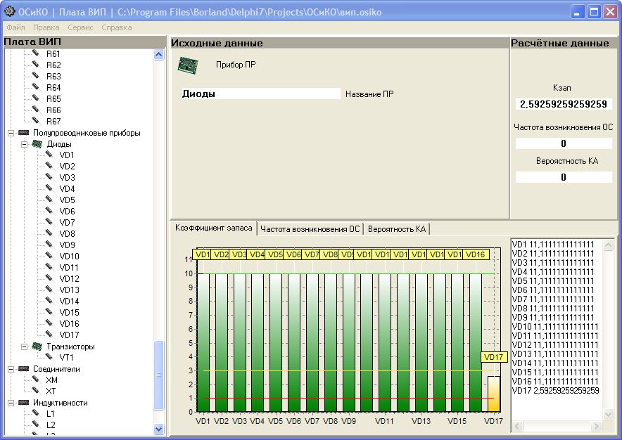Open the Файл menu

16,27
